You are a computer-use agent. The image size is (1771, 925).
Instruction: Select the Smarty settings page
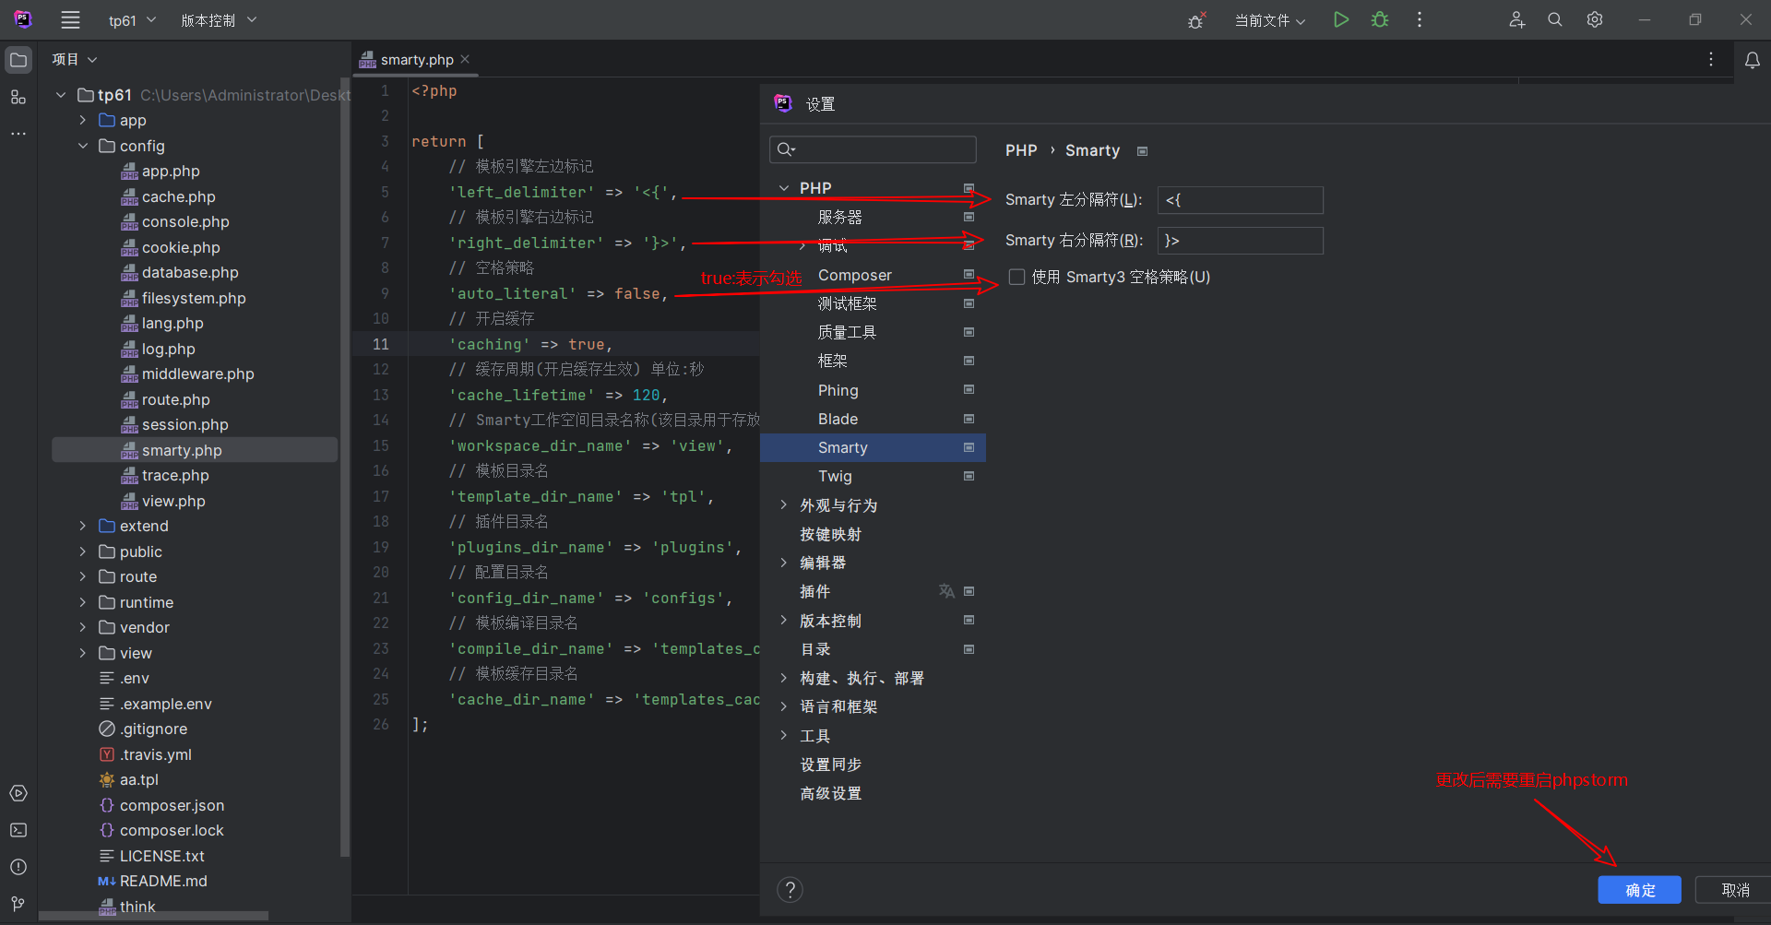(x=873, y=447)
